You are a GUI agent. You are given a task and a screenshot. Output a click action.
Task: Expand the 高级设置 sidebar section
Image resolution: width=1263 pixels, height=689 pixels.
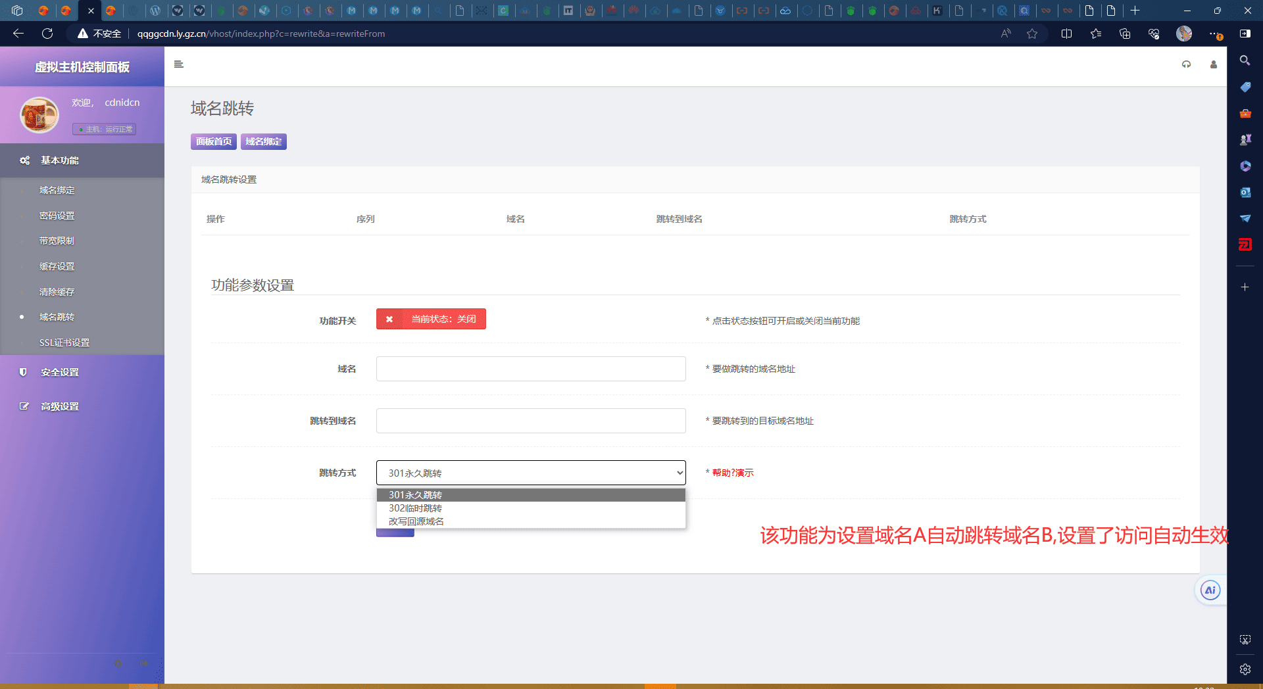click(x=60, y=406)
